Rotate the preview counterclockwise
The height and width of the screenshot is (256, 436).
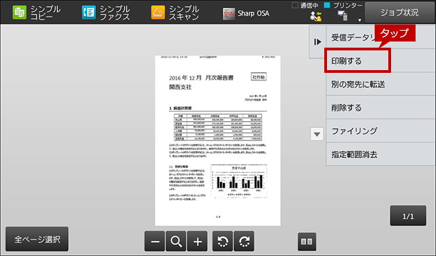coord(223,241)
